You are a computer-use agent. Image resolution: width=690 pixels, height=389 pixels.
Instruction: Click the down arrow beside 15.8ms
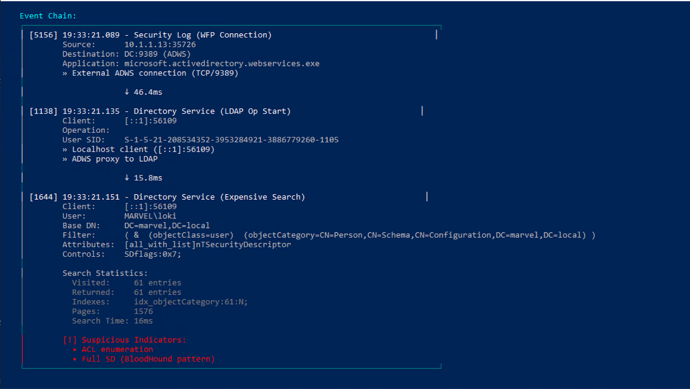(127, 178)
